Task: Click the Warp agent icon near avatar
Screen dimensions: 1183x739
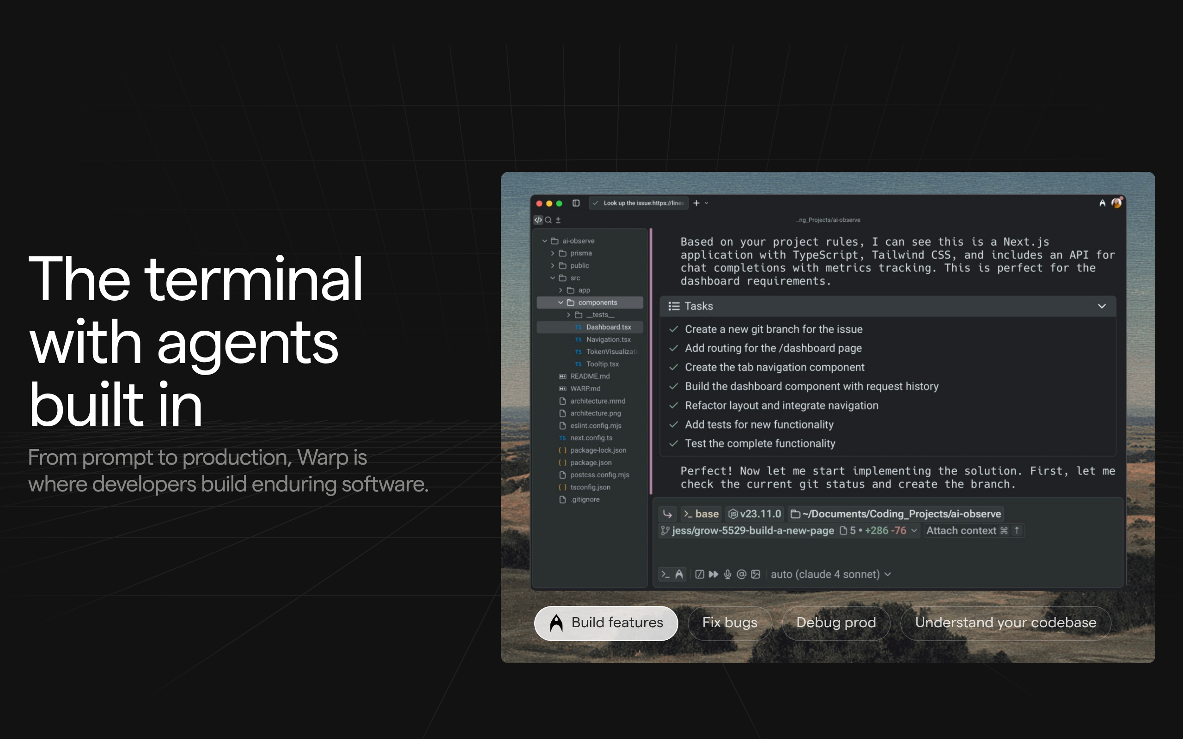Action: coord(1102,203)
